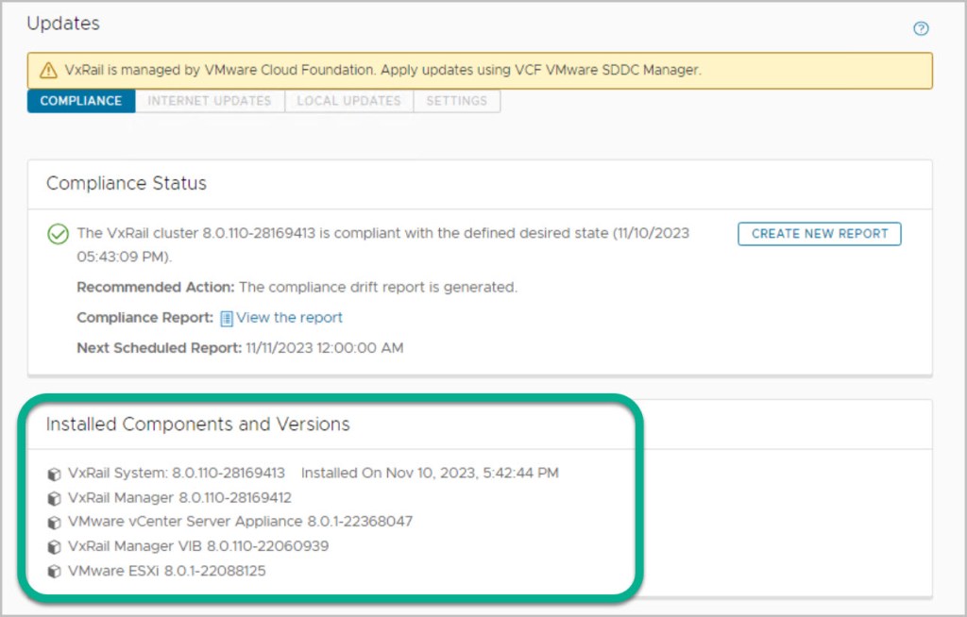Click the VxRail System package icon
Viewport: 967px width, 617px height.
55,474
